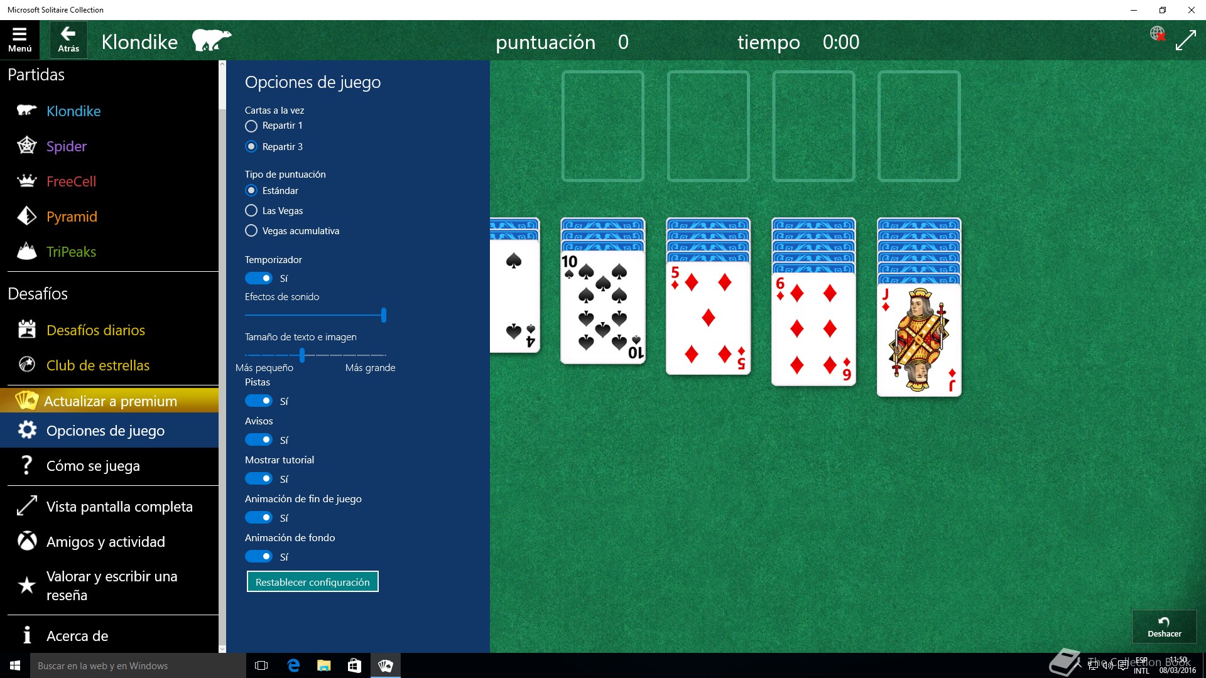Click the fullscreen arrow icon in sidebar

point(26,506)
